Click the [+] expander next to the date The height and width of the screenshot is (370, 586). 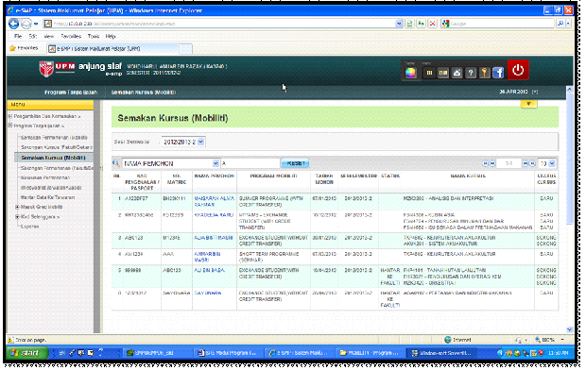click(535, 92)
